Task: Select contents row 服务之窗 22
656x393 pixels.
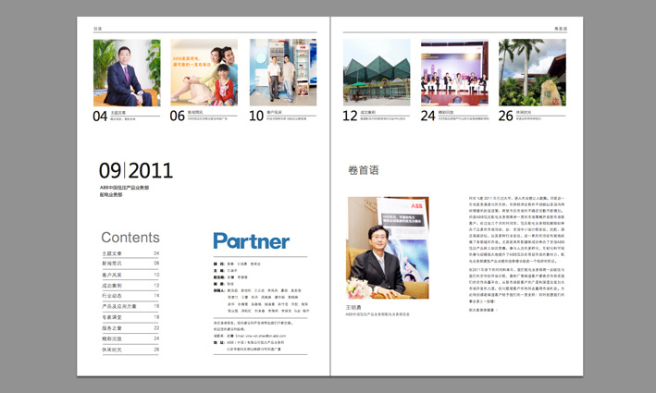Action: point(130,328)
